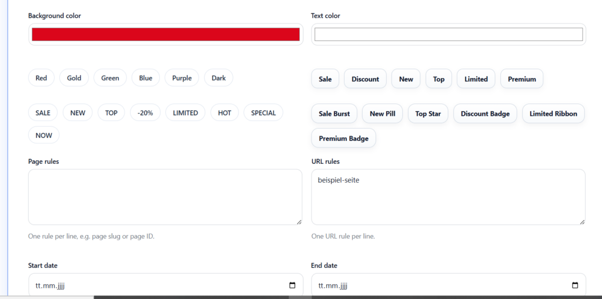Viewport: 602px width, 299px height.
Task: Apply the Sale Burst template
Action: coord(334,114)
